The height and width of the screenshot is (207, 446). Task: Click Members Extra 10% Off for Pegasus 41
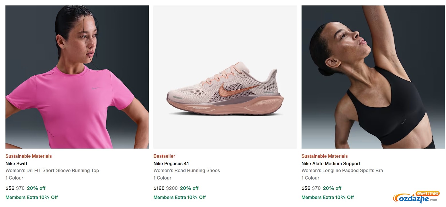[179, 197]
